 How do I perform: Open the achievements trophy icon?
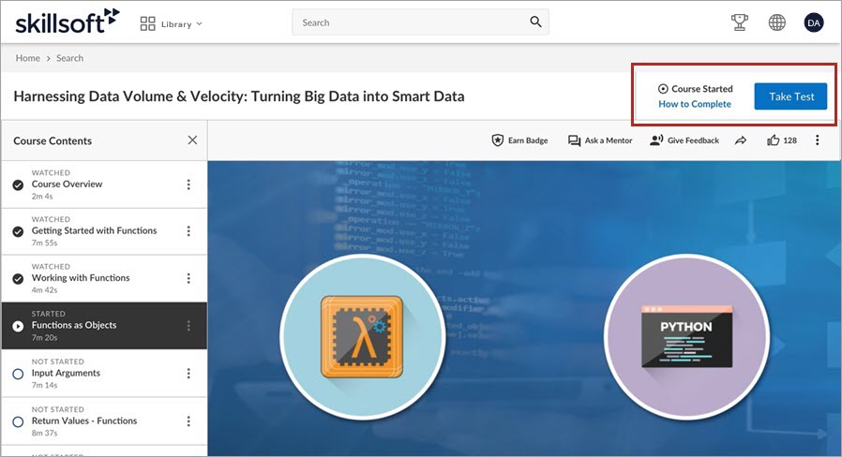point(740,22)
